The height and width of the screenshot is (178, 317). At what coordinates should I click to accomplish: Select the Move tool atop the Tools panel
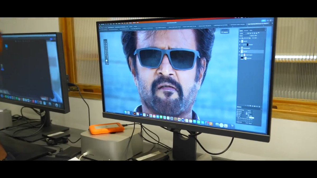pos(105,42)
